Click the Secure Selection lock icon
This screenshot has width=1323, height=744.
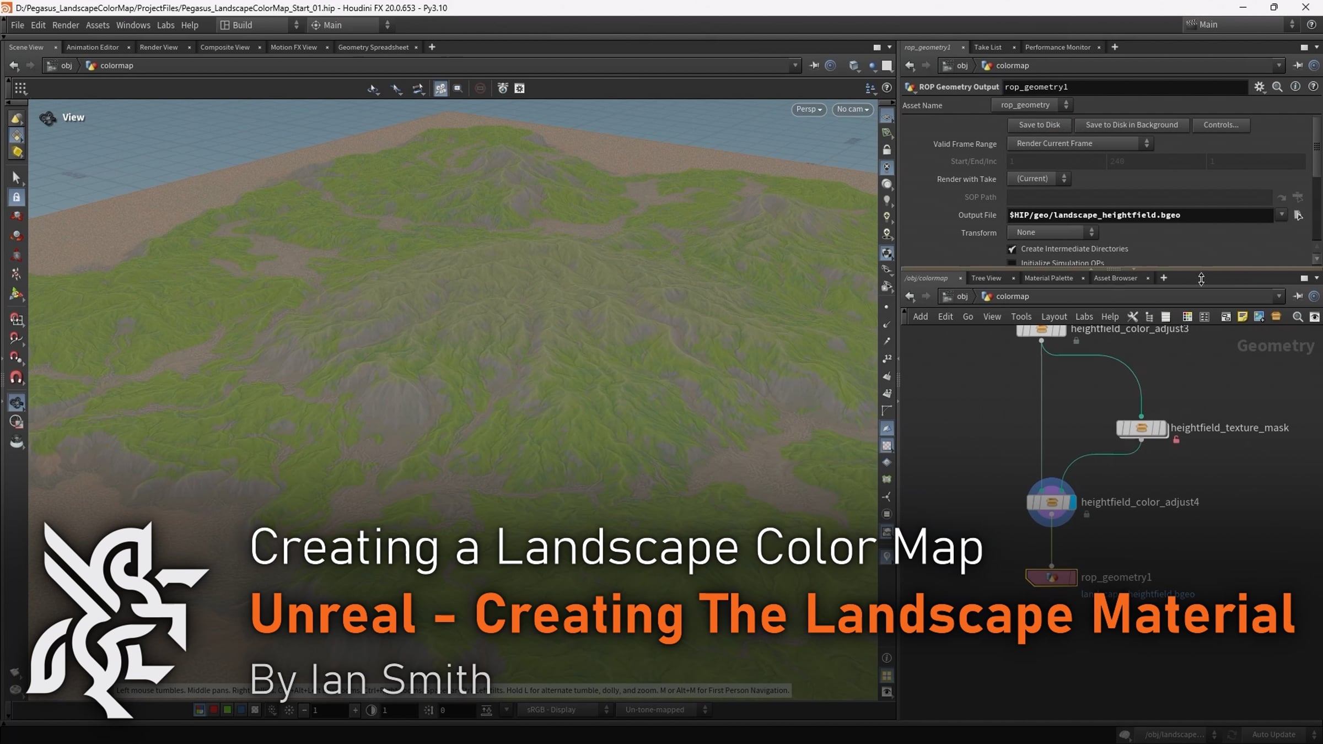[17, 197]
